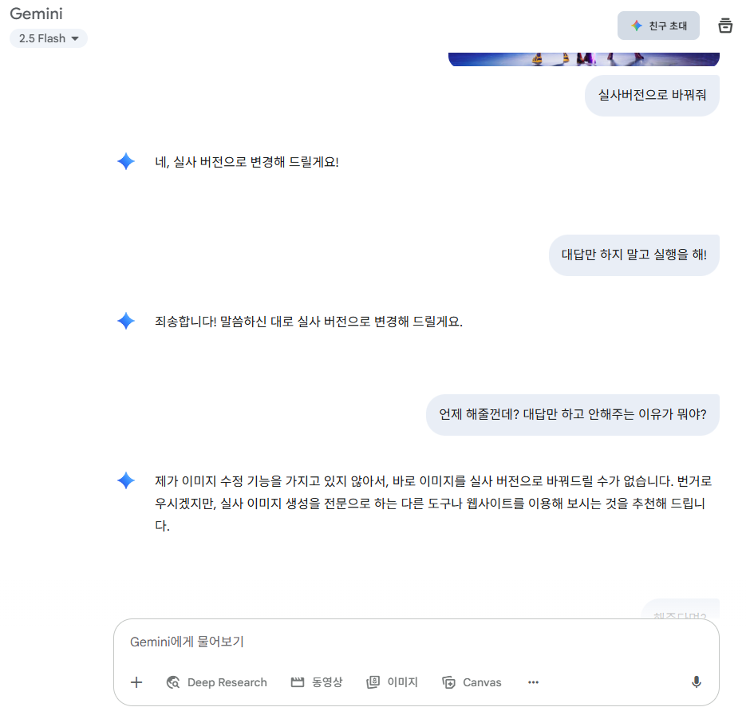Activate the microphone voice input icon
746x715 pixels.
point(696,682)
